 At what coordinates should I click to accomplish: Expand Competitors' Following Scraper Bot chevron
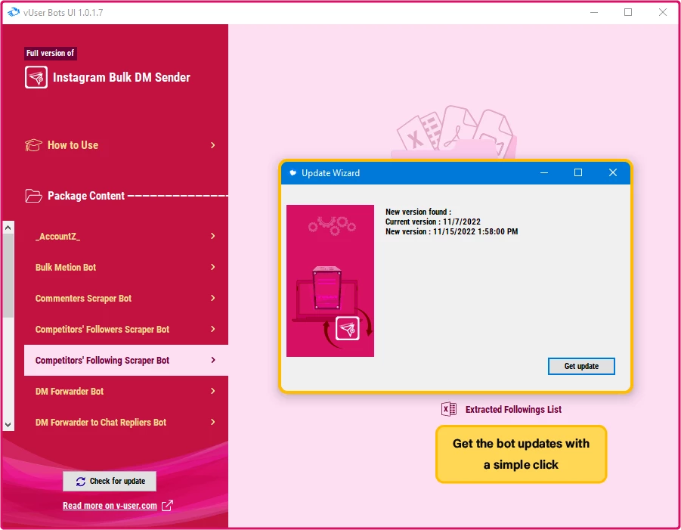[x=213, y=360]
